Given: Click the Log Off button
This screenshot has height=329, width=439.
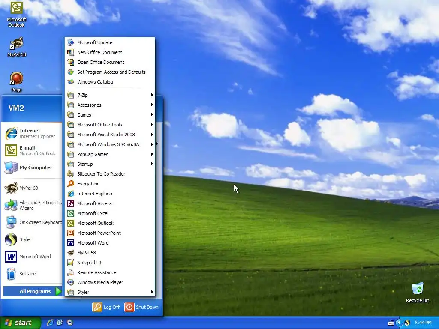Looking at the screenshot, I should [106, 307].
